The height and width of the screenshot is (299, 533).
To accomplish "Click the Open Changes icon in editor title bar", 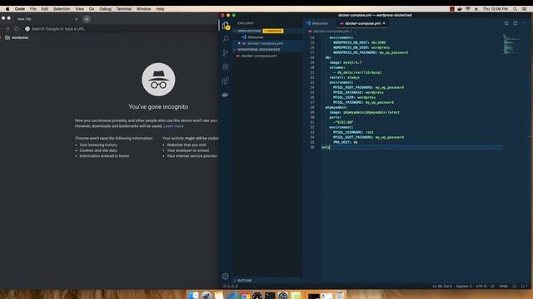I will (x=506, y=23).
